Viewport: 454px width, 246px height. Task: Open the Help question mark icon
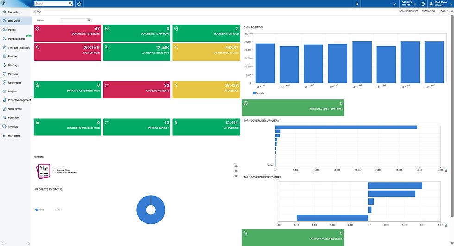pos(423,4)
